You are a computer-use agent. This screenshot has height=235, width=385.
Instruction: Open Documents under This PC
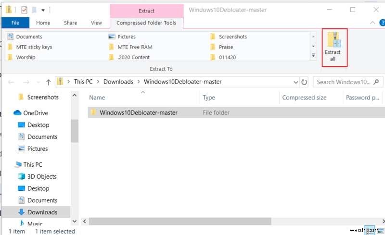pos(38,200)
